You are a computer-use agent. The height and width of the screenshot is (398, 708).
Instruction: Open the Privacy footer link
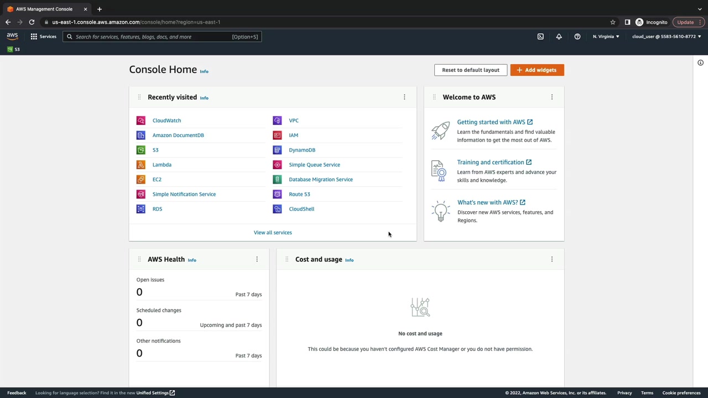click(x=624, y=393)
